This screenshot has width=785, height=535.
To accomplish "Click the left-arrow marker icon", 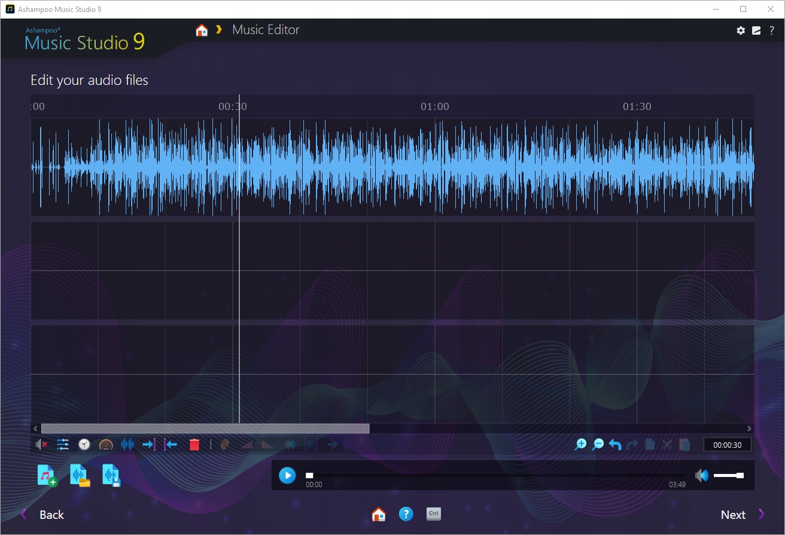I will pos(171,445).
